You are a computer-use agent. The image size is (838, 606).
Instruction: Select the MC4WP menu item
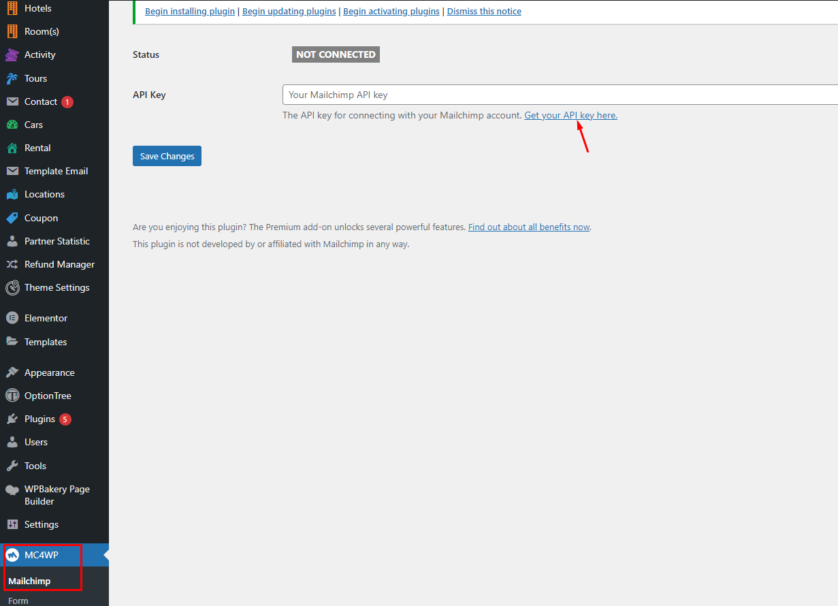[54, 555]
